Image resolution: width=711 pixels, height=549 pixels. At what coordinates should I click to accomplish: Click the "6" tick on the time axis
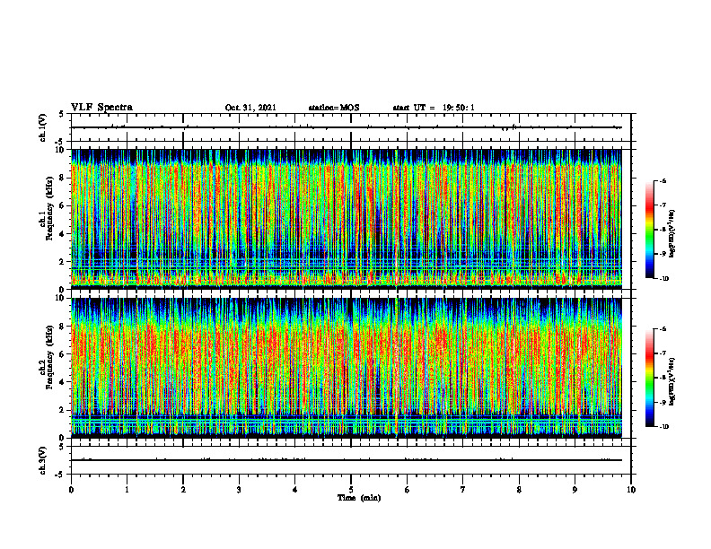(408, 490)
